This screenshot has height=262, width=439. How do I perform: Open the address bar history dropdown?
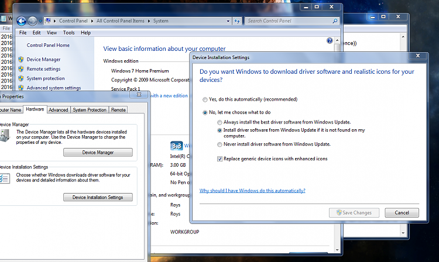pyautogui.click(x=228, y=21)
